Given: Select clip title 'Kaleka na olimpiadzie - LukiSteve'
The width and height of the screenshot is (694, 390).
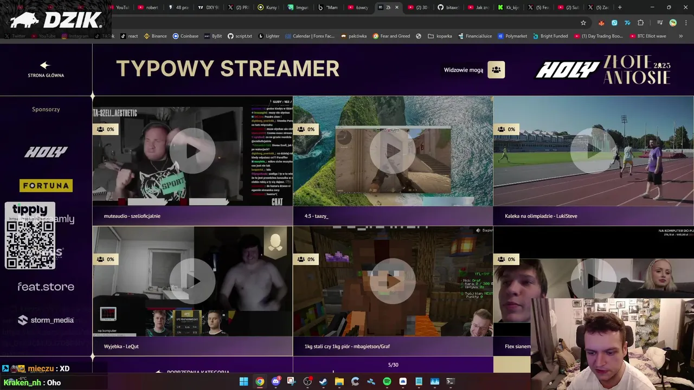Looking at the screenshot, I should pos(541,216).
